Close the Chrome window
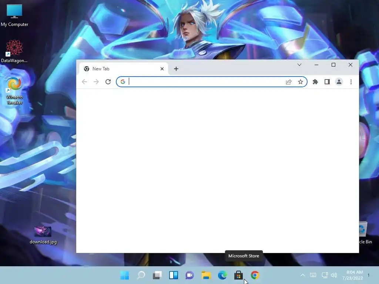This screenshot has height=284, width=379. tap(350, 65)
